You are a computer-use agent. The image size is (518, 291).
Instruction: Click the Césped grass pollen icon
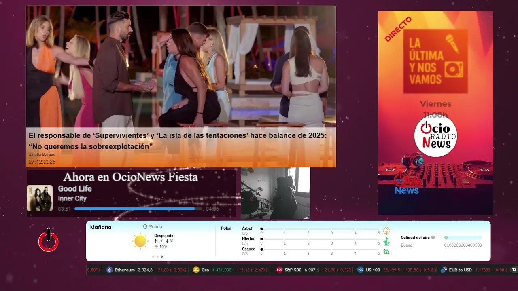[x=386, y=251]
